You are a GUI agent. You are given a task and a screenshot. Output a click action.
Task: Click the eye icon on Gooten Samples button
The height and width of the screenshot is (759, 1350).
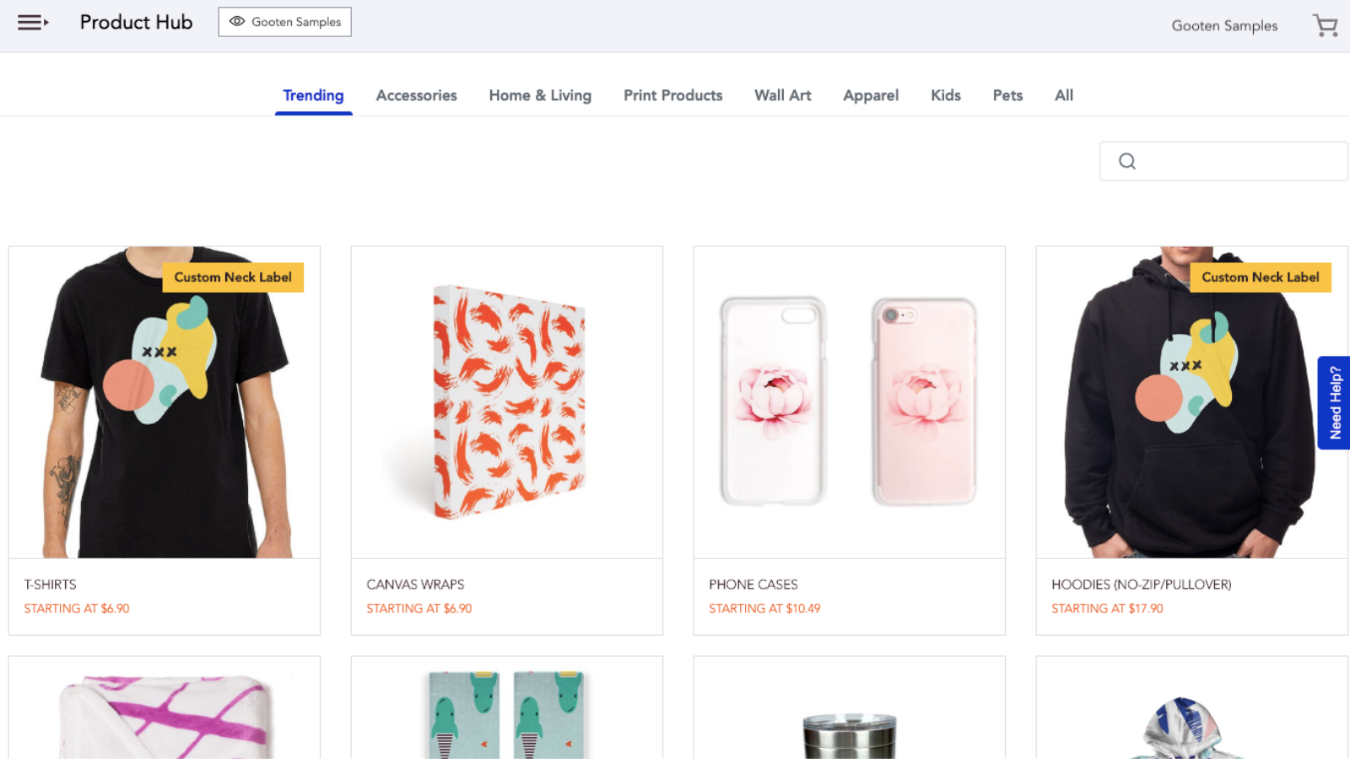pyautogui.click(x=237, y=22)
